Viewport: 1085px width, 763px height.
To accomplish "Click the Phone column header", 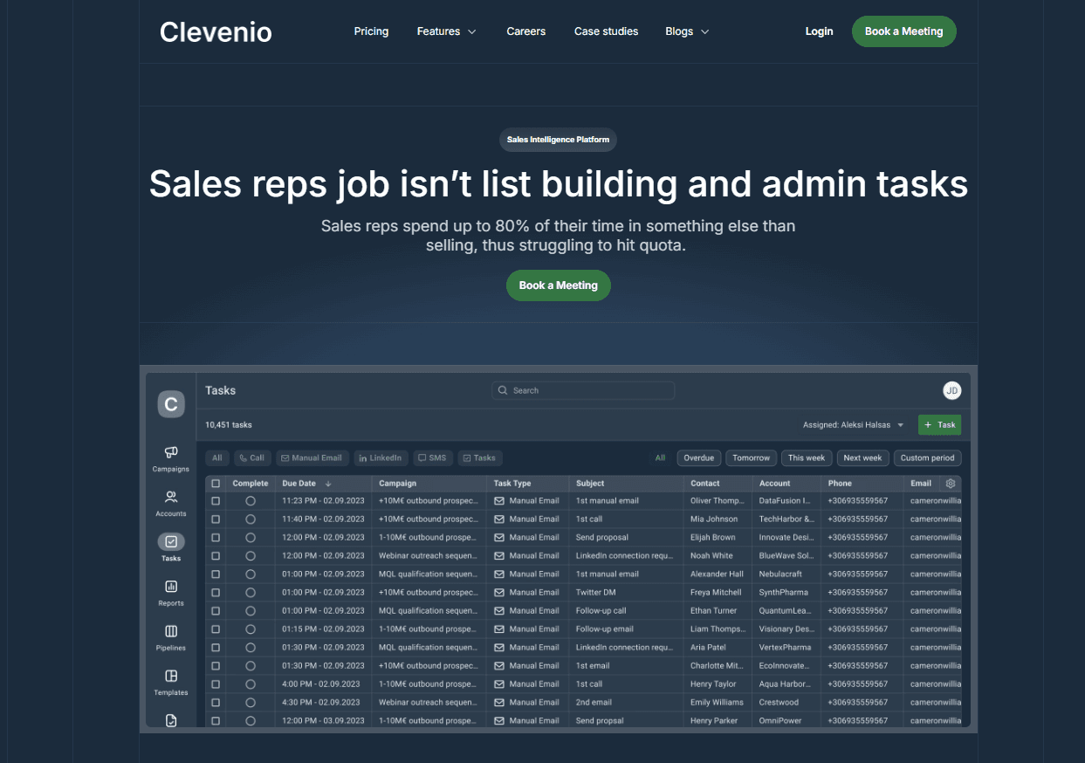I will pos(840,483).
